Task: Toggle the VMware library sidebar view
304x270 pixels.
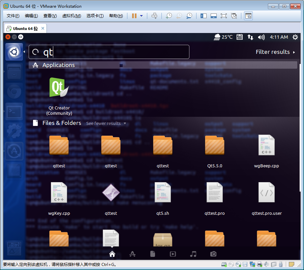Action: click(203, 16)
